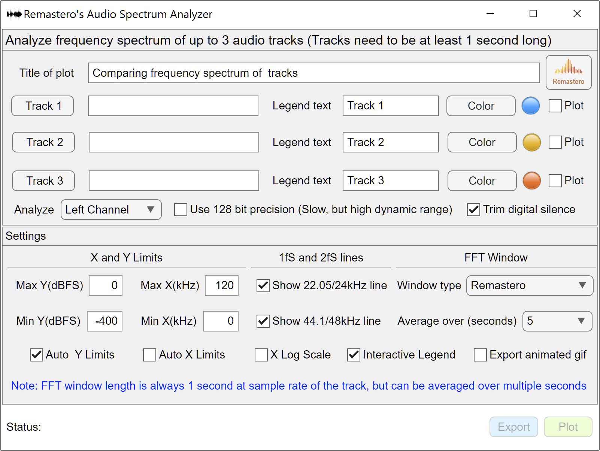This screenshot has height=451, width=600.
Task: Click the Max Y(dBFS) value field
Action: 106,286
